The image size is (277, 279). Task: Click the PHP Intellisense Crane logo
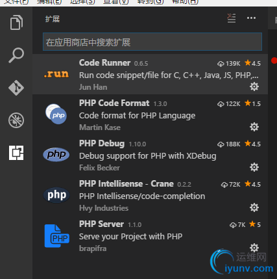[56, 195]
